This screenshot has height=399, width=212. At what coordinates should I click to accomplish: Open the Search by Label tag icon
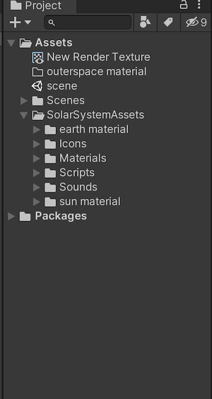(x=168, y=22)
